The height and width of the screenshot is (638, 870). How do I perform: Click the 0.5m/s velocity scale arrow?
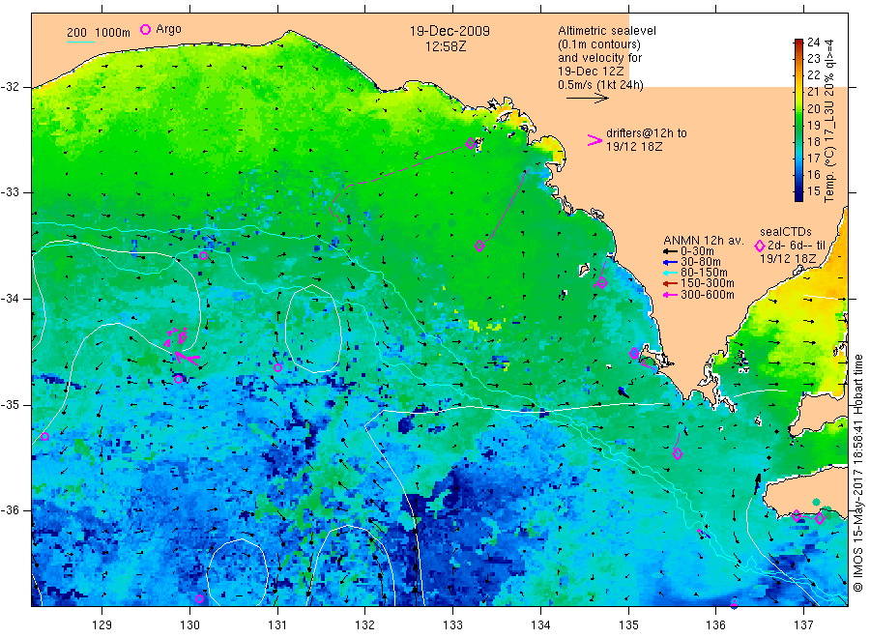587,99
